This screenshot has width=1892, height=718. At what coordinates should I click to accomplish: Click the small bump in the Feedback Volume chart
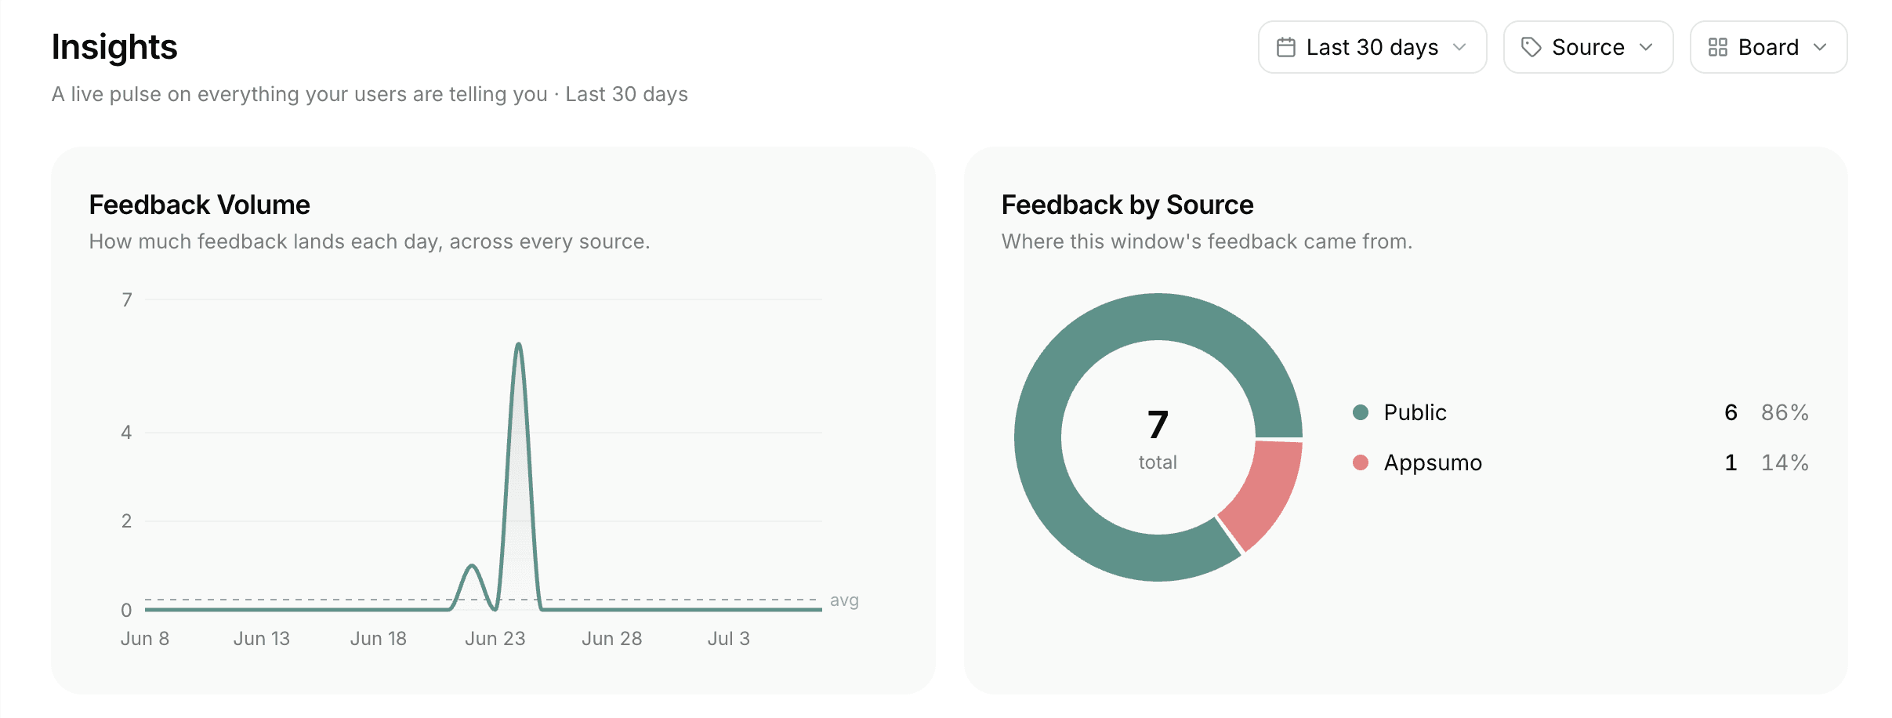(472, 567)
